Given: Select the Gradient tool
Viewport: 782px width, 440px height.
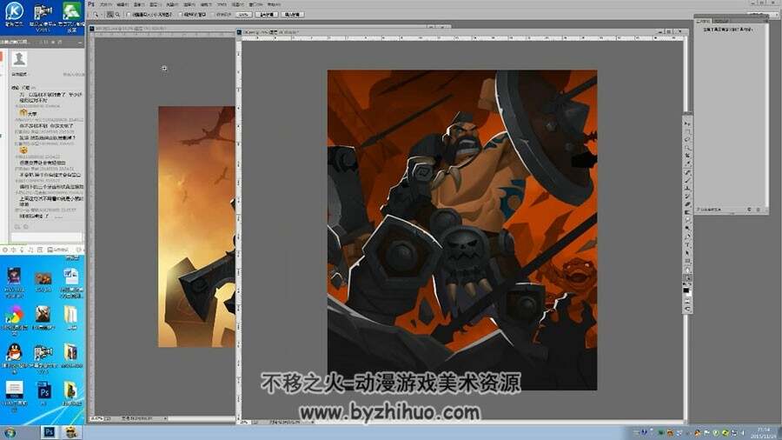Looking at the screenshot, I should [x=688, y=212].
